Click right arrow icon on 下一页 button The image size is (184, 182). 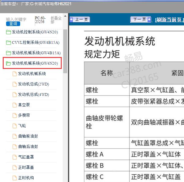(x=149, y=19)
